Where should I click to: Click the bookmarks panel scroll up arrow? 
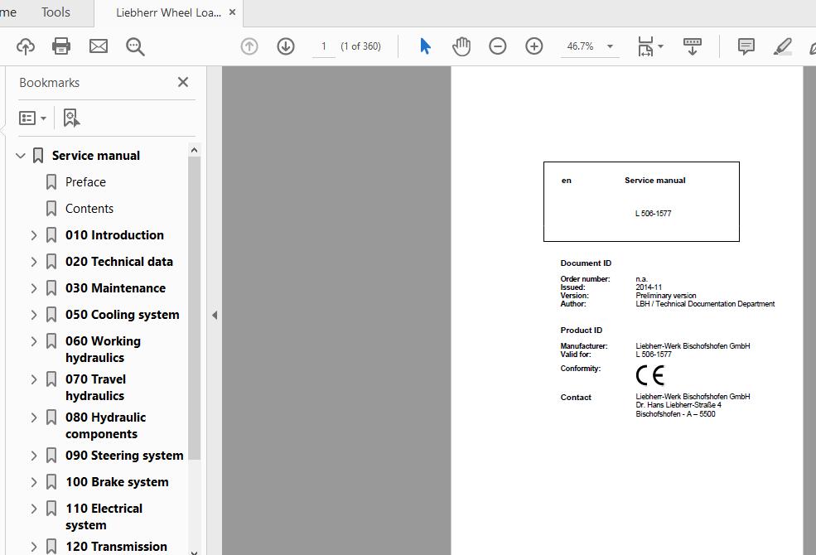[194, 150]
